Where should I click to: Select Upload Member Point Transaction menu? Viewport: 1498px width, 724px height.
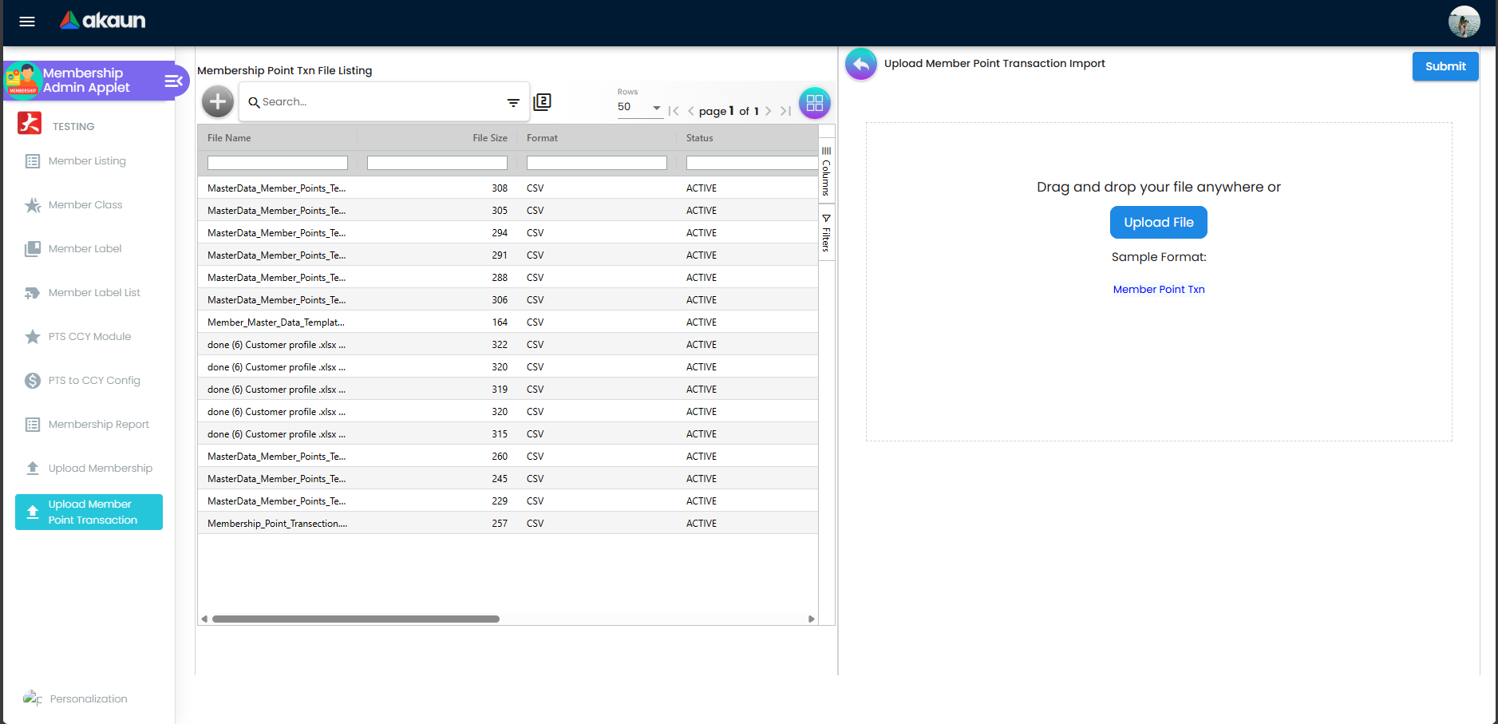[89, 512]
